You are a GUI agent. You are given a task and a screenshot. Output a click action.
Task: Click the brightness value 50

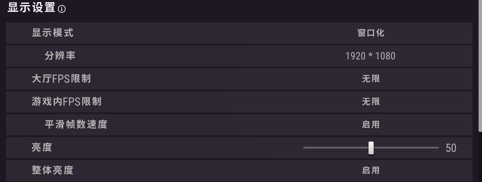451,148
